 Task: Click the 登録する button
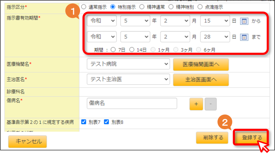tap(251, 137)
